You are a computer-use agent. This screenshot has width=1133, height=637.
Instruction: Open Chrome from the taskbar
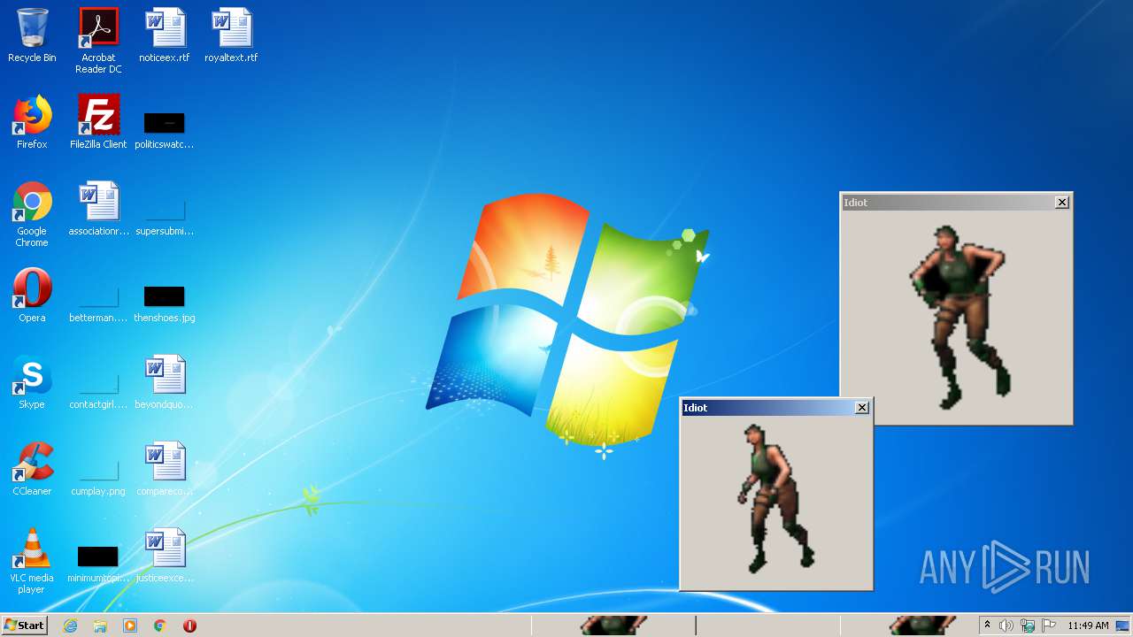click(x=159, y=625)
